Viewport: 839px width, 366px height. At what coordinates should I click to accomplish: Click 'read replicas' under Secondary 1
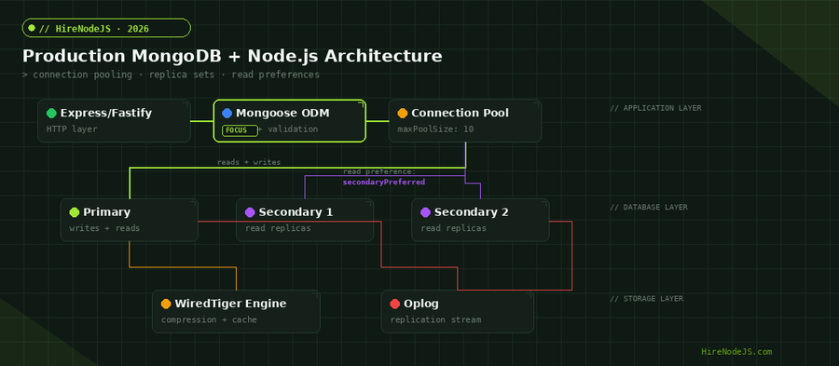click(278, 229)
